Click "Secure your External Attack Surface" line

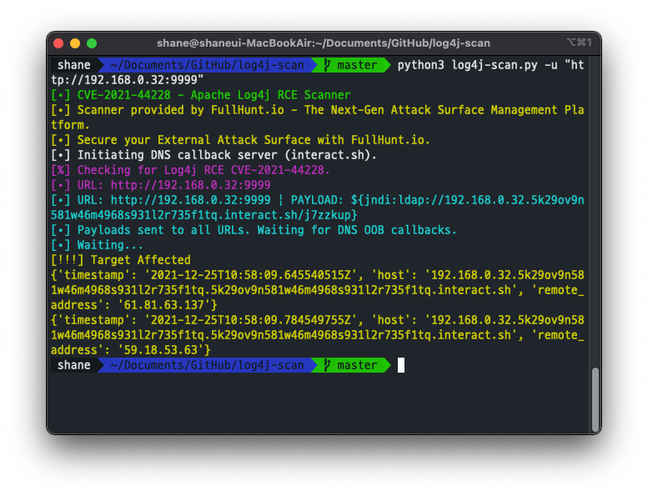click(240, 140)
